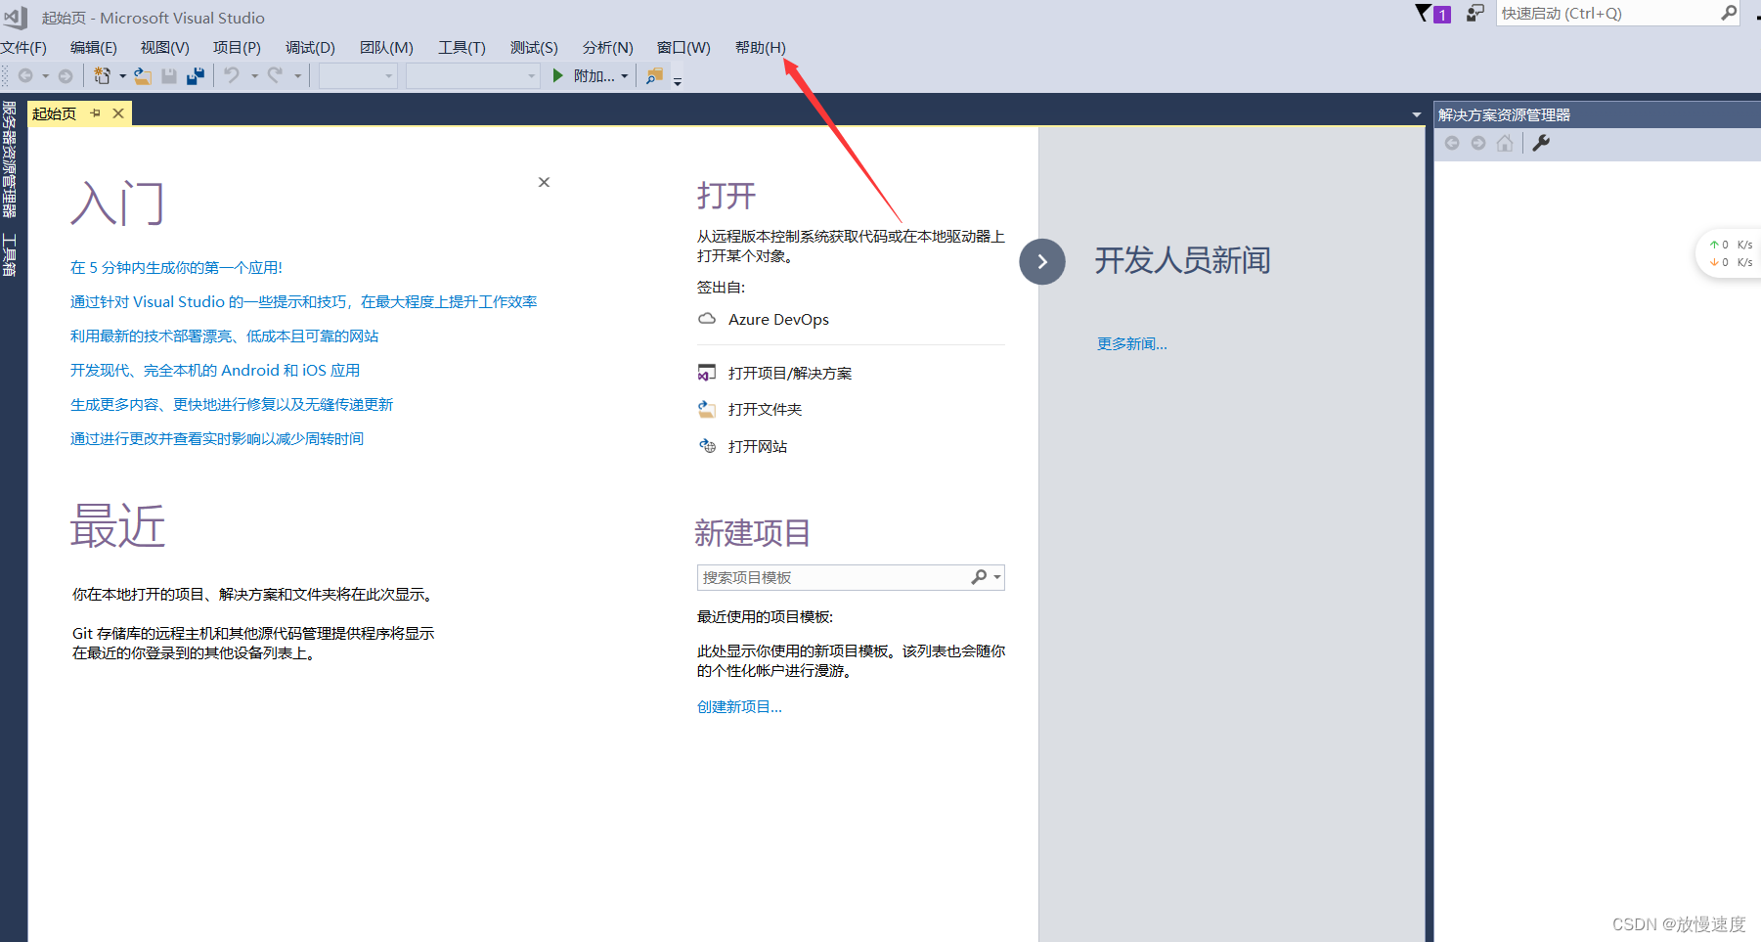Click Solution Explorer back arrow icon
Viewport: 1761px width, 942px height.
coord(1452,143)
